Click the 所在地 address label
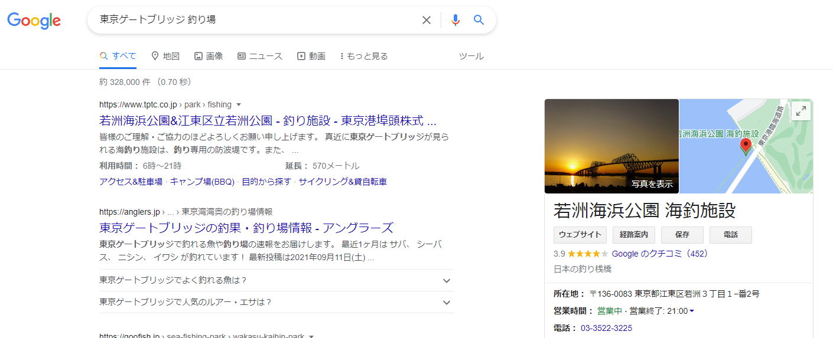The height and width of the screenshot is (338, 833). [570, 294]
